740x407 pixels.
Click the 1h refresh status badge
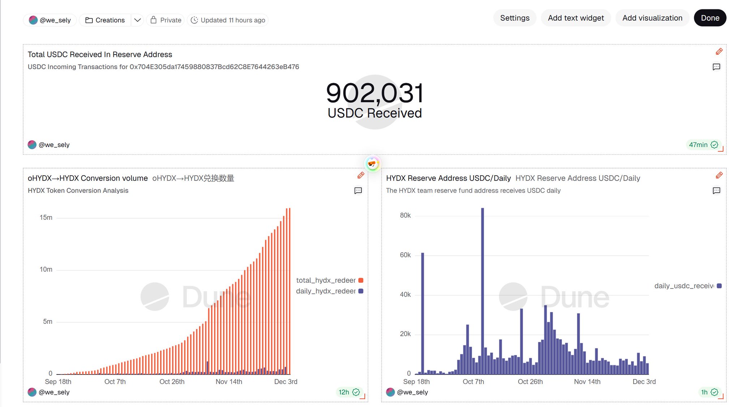pyautogui.click(x=709, y=392)
